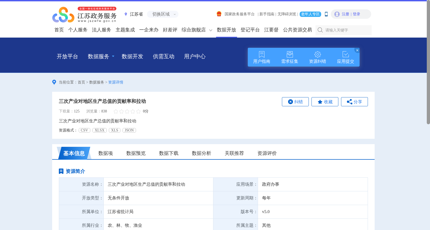Select 数据开放 navigation item
The width and height of the screenshot is (430, 230).
click(227, 30)
